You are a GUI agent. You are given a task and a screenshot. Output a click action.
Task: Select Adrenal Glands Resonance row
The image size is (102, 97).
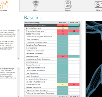tap(52, 25)
